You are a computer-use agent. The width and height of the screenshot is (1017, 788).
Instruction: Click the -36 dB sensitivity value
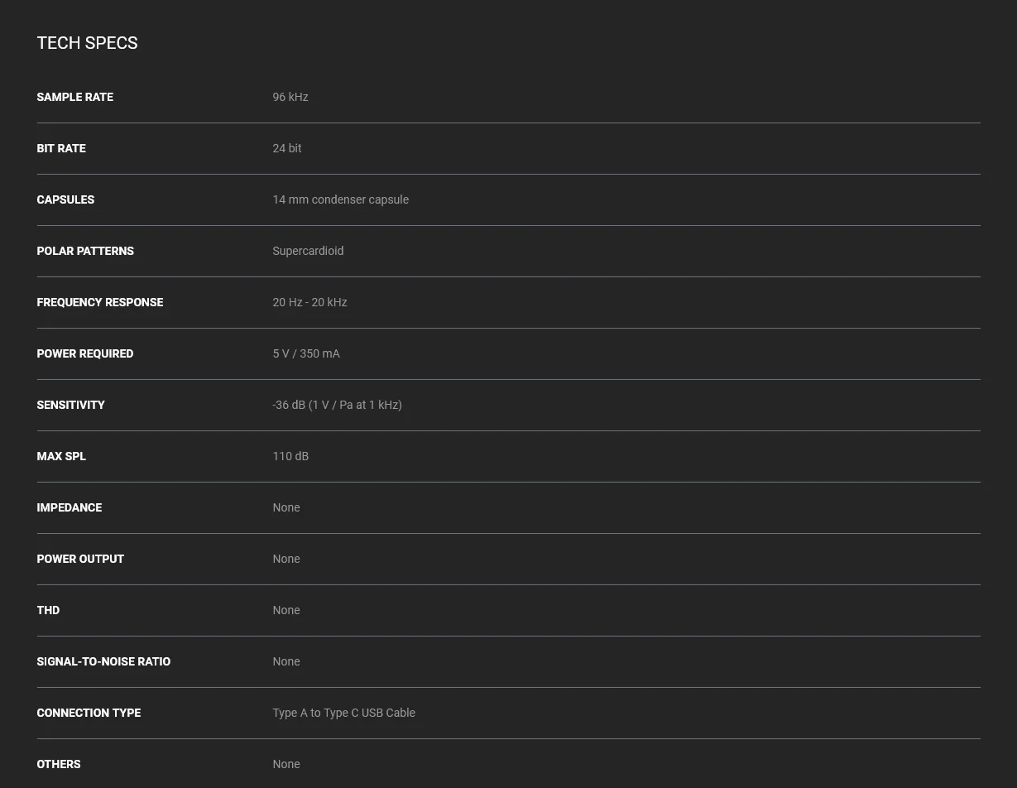[x=337, y=405]
